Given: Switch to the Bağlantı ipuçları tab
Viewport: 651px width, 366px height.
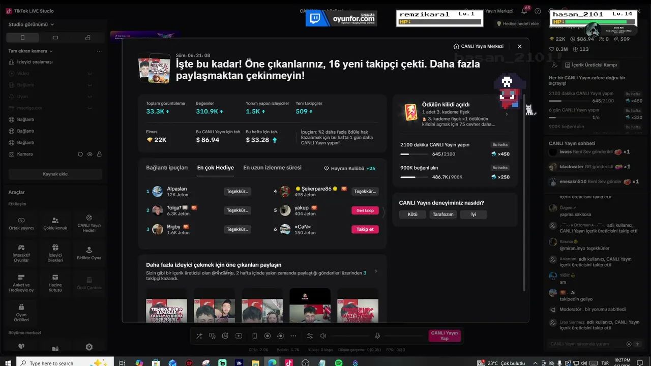Looking at the screenshot, I should tap(167, 168).
